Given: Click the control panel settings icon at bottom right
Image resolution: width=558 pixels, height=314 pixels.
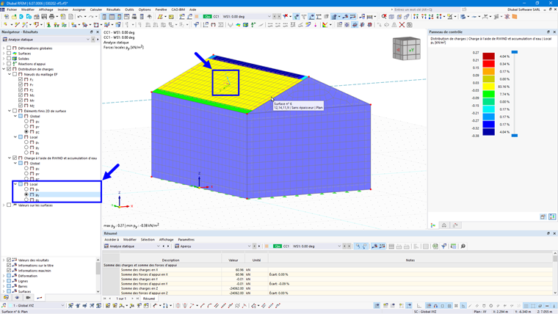Looking at the screenshot, I should pyautogui.click(x=552, y=217).
